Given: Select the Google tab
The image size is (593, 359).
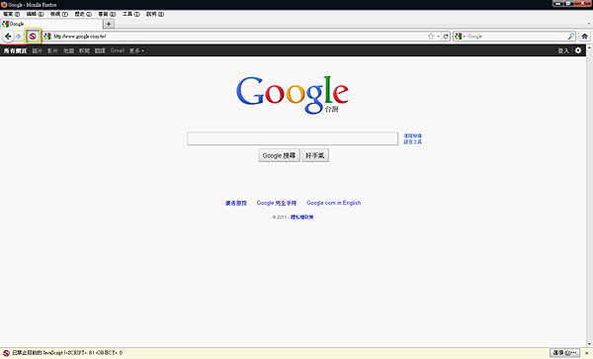Looking at the screenshot, I should click(51, 24).
